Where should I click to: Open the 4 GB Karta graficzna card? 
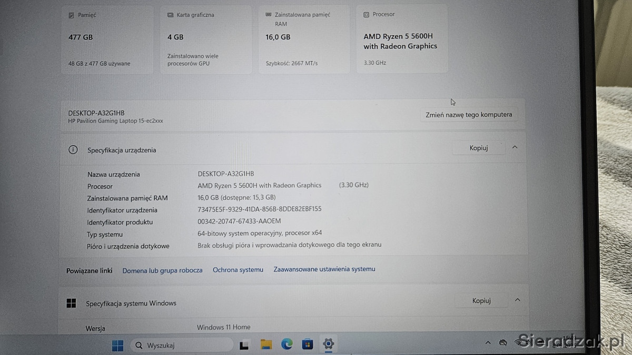pos(206,39)
